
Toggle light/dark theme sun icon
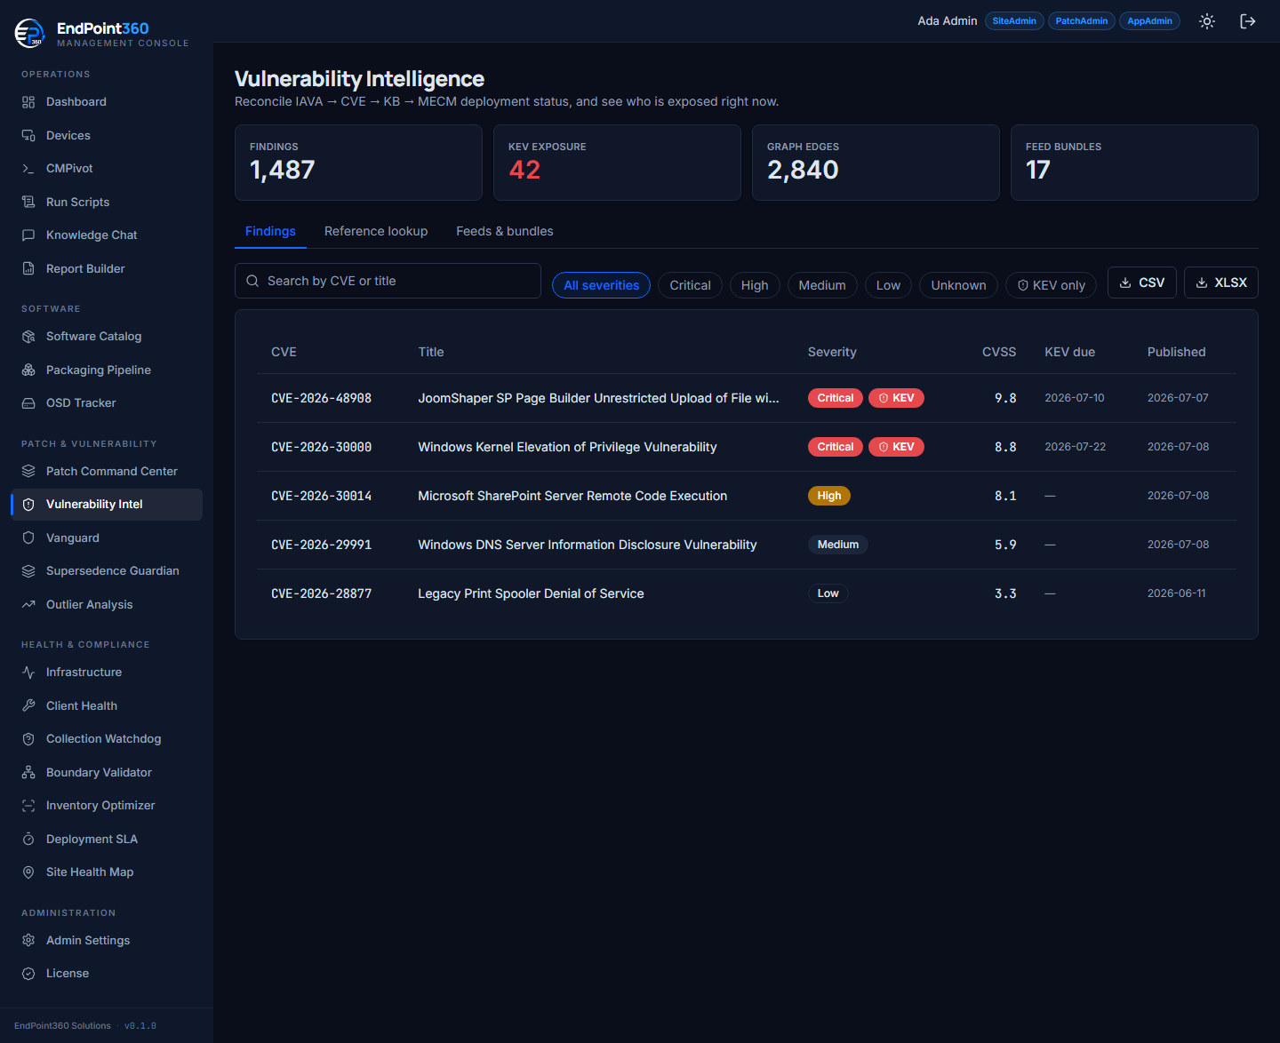tap(1207, 21)
